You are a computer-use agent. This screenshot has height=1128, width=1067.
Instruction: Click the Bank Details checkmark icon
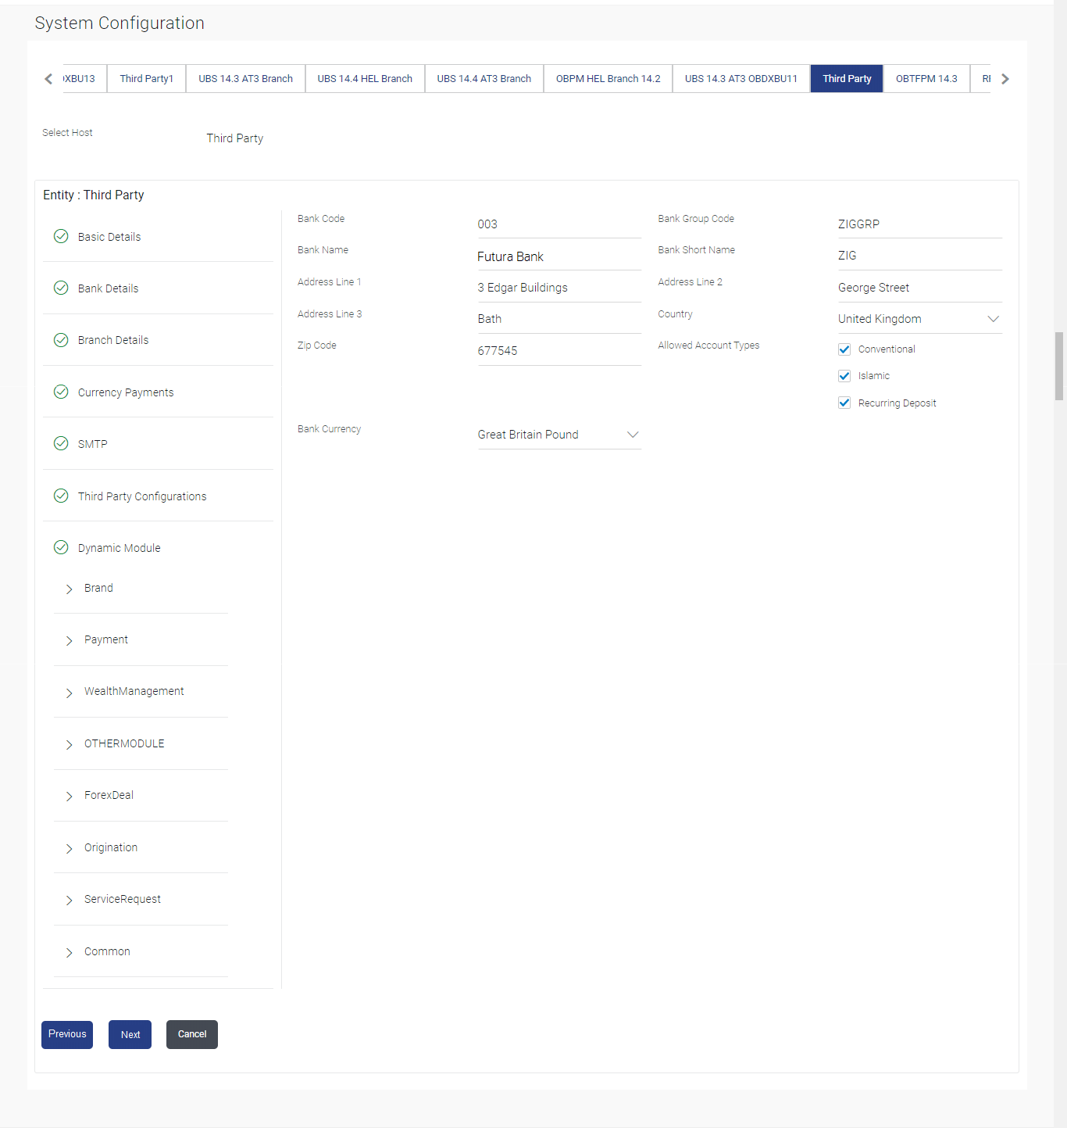click(x=61, y=288)
